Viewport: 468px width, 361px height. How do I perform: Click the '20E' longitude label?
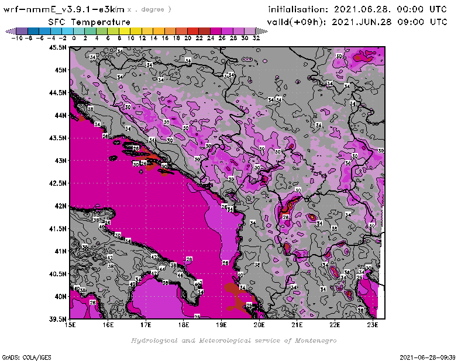259,325
